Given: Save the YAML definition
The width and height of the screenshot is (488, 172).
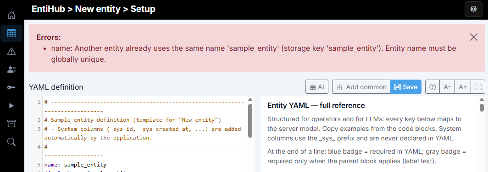Looking at the screenshot, I should tap(406, 87).
